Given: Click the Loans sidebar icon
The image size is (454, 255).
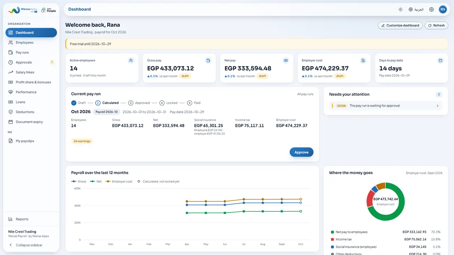Looking at the screenshot, I should [x=11, y=102].
